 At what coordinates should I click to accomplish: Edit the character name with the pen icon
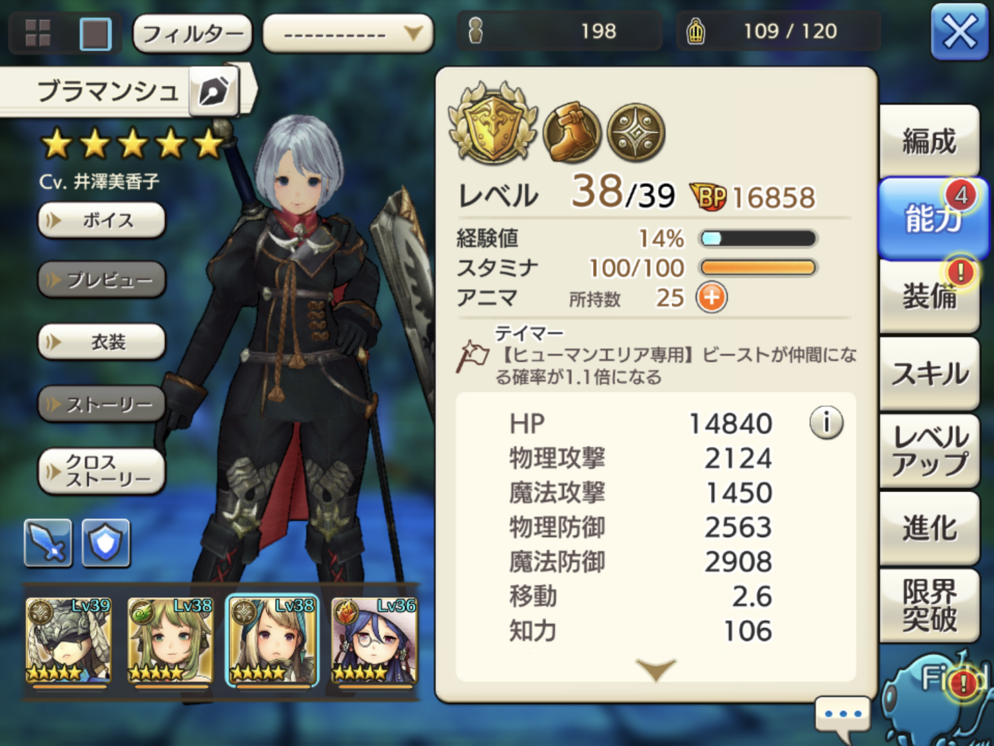213,92
